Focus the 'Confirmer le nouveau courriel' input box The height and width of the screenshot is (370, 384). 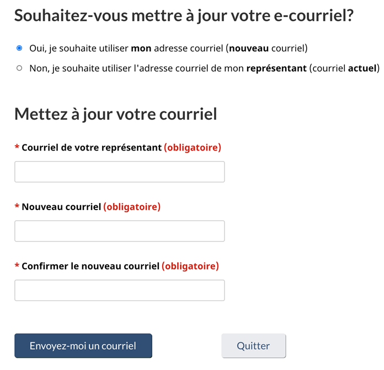tap(119, 290)
